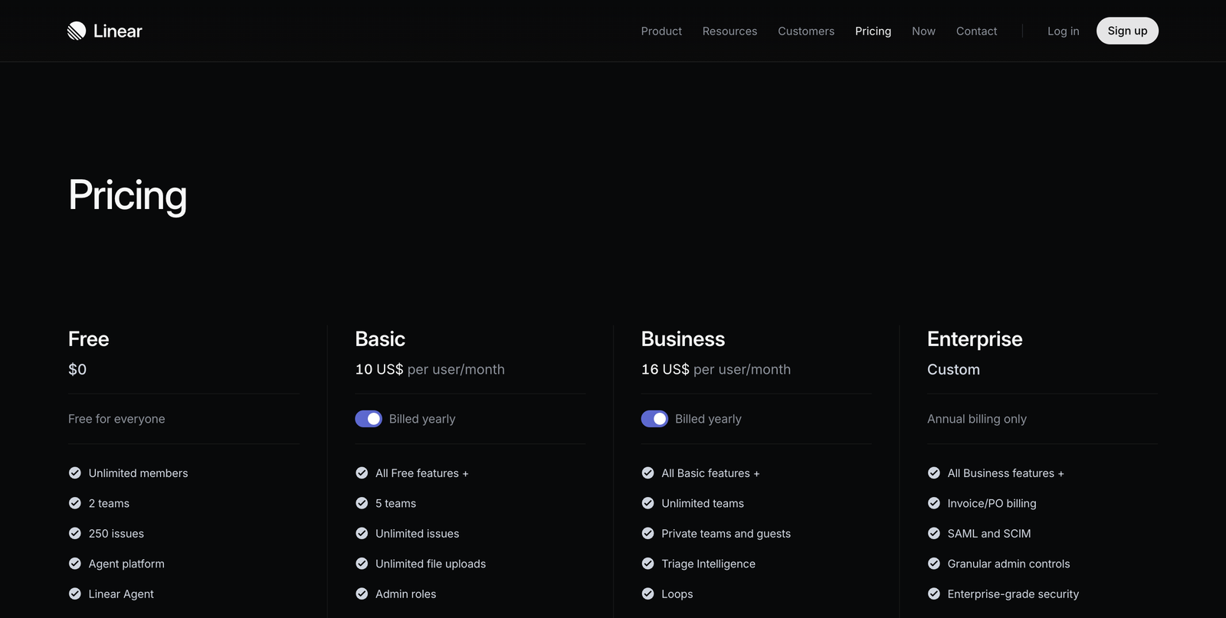Image resolution: width=1226 pixels, height=618 pixels.
Task: Click the checkmark icon beside SAML and SCIM
Action: tap(933, 534)
